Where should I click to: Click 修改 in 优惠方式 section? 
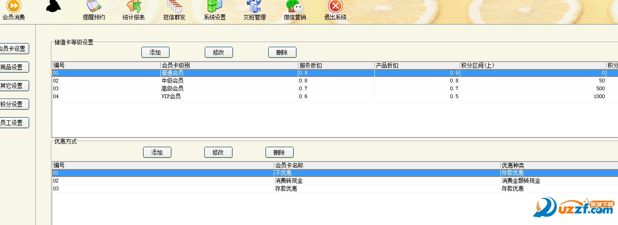(x=218, y=152)
